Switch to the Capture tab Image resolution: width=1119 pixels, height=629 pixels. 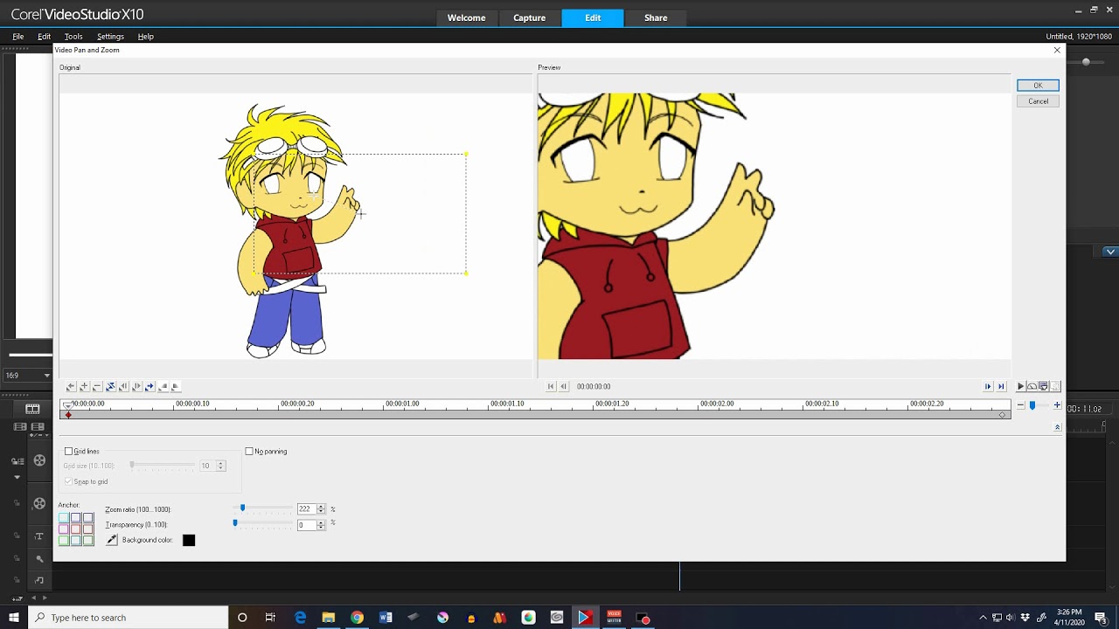pyautogui.click(x=529, y=17)
